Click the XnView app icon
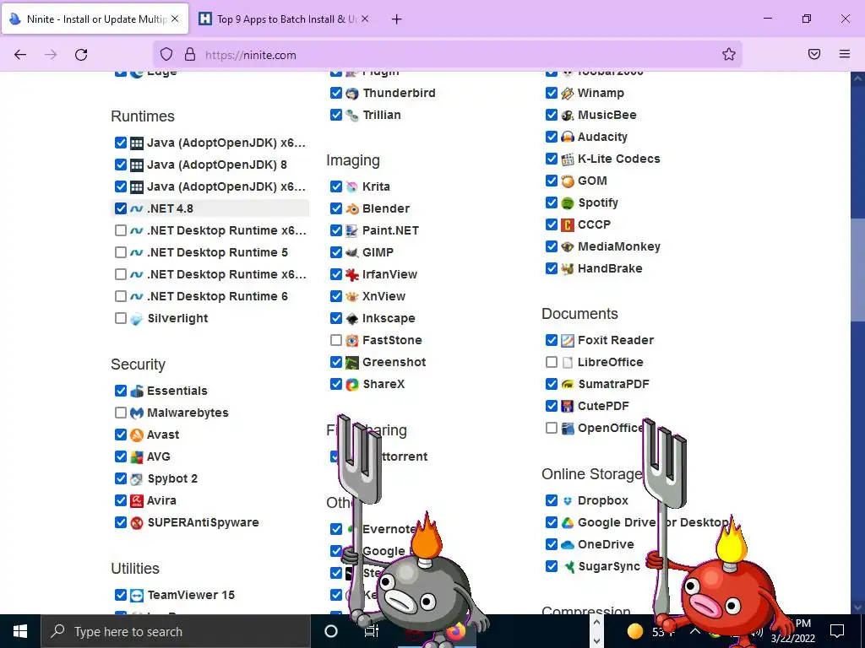 pos(352,296)
